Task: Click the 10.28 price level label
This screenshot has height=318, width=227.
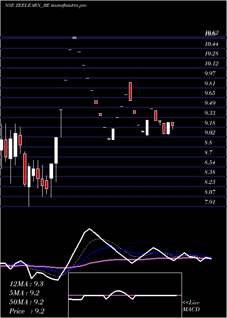Action: click(212, 54)
